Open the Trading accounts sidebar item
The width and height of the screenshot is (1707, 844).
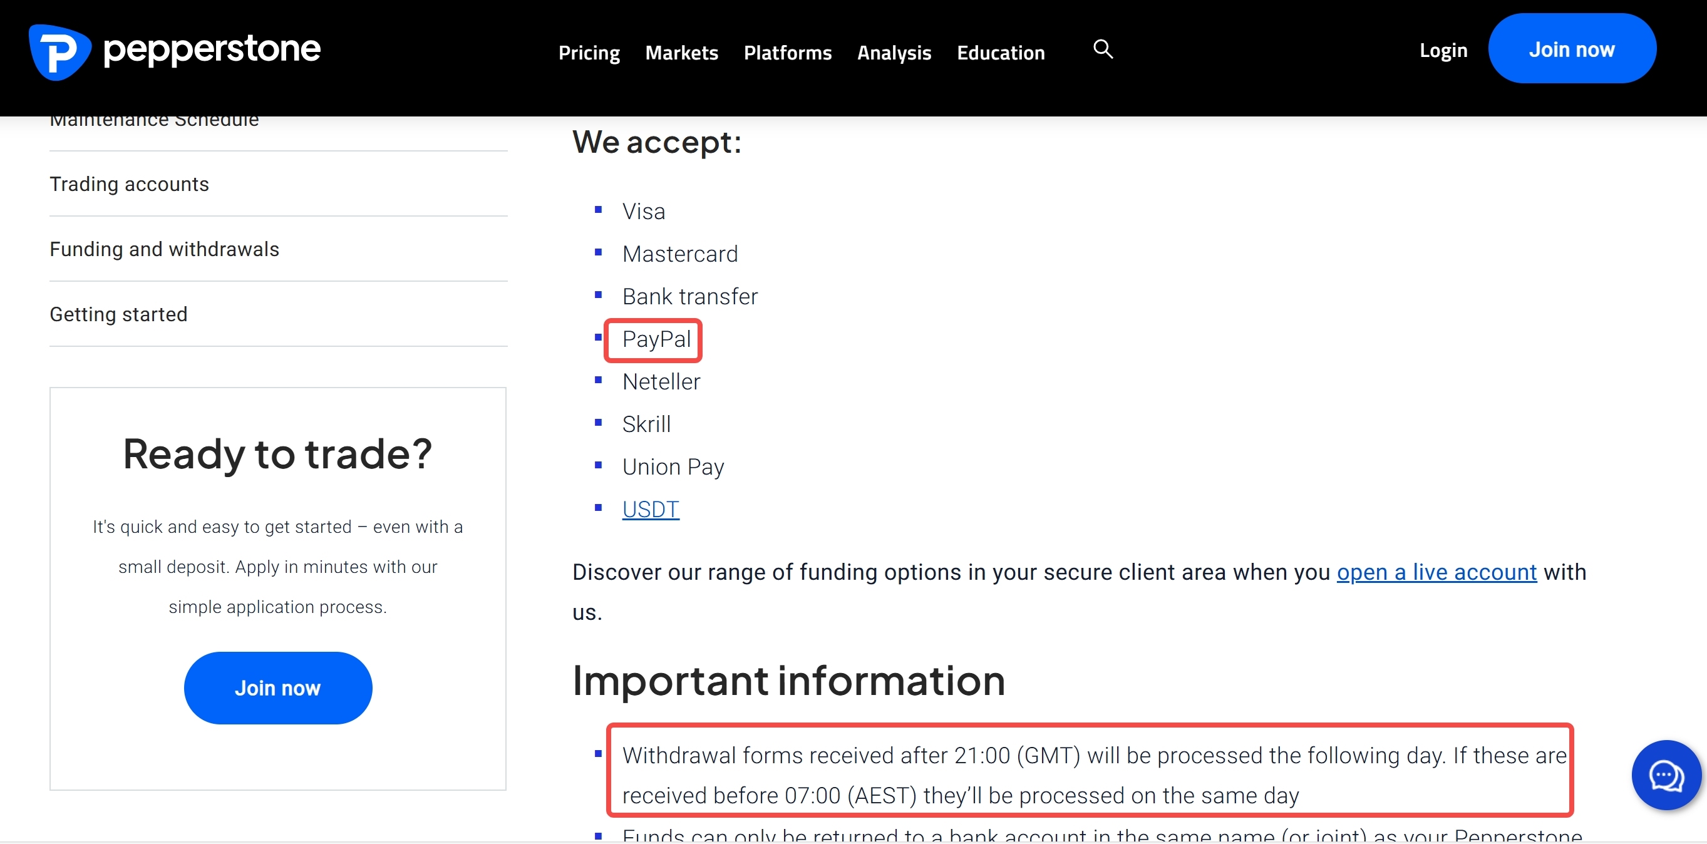pyautogui.click(x=129, y=184)
